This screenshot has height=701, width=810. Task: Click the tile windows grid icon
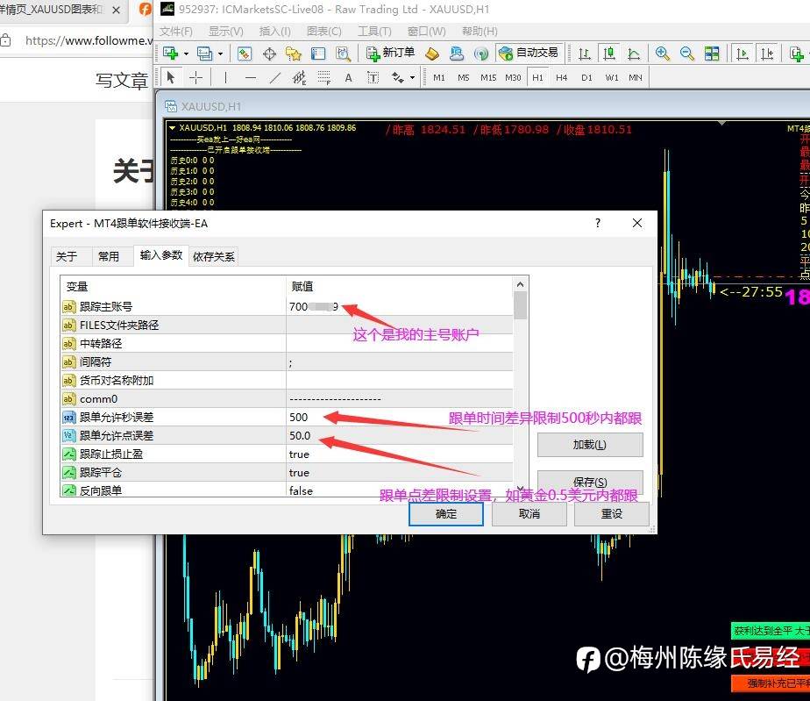(712, 54)
